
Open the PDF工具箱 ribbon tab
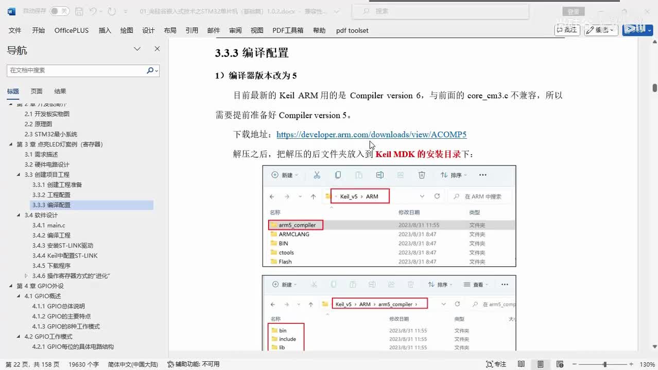pyautogui.click(x=288, y=30)
